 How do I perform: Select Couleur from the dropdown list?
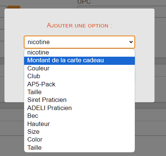tap(79, 69)
